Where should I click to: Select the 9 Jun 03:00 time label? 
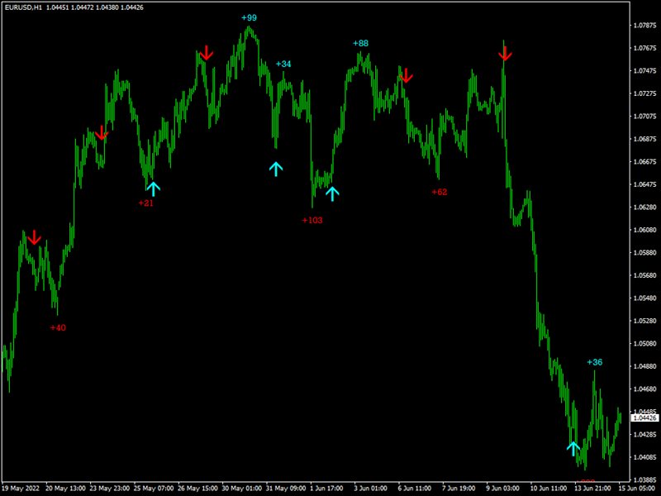503,489
